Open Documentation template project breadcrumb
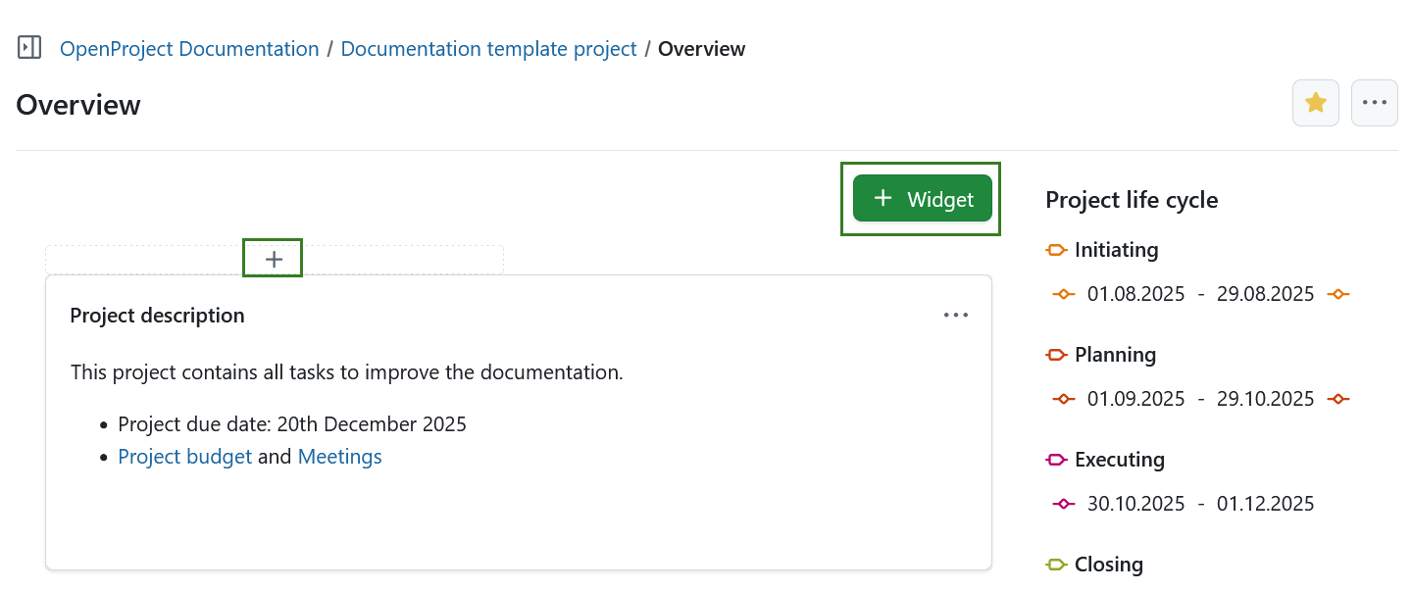Viewport: 1412px width, 591px height. click(488, 48)
